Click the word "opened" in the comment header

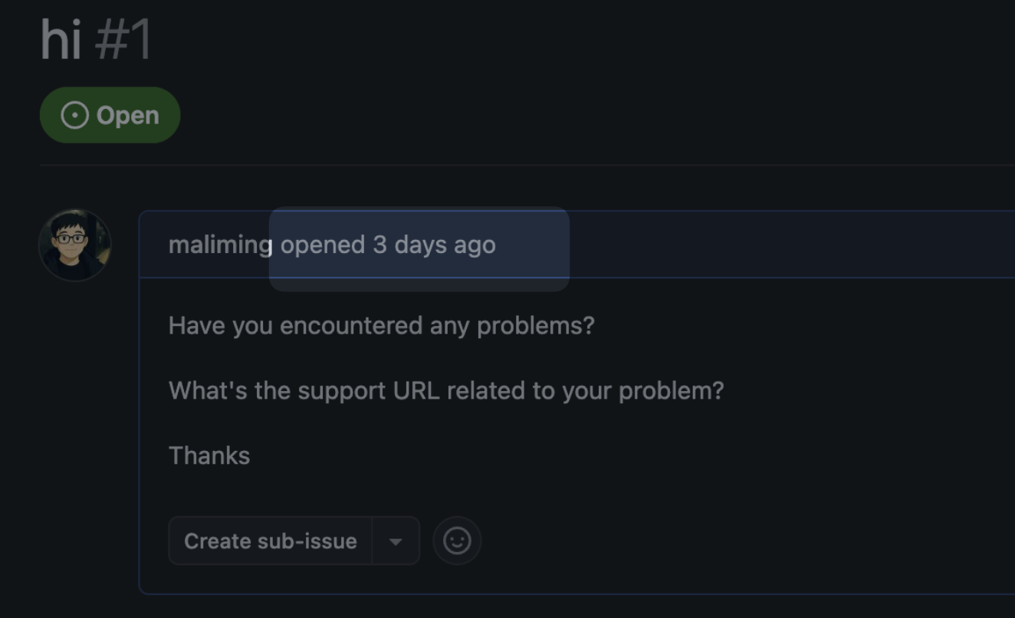[x=323, y=245]
